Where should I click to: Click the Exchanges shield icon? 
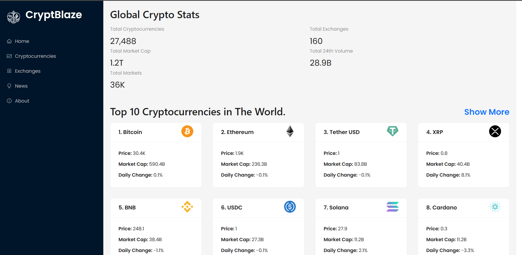point(9,71)
